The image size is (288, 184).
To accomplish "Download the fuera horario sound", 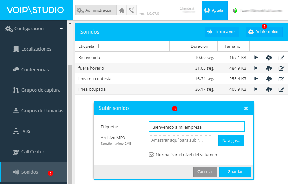I will coord(269,68).
